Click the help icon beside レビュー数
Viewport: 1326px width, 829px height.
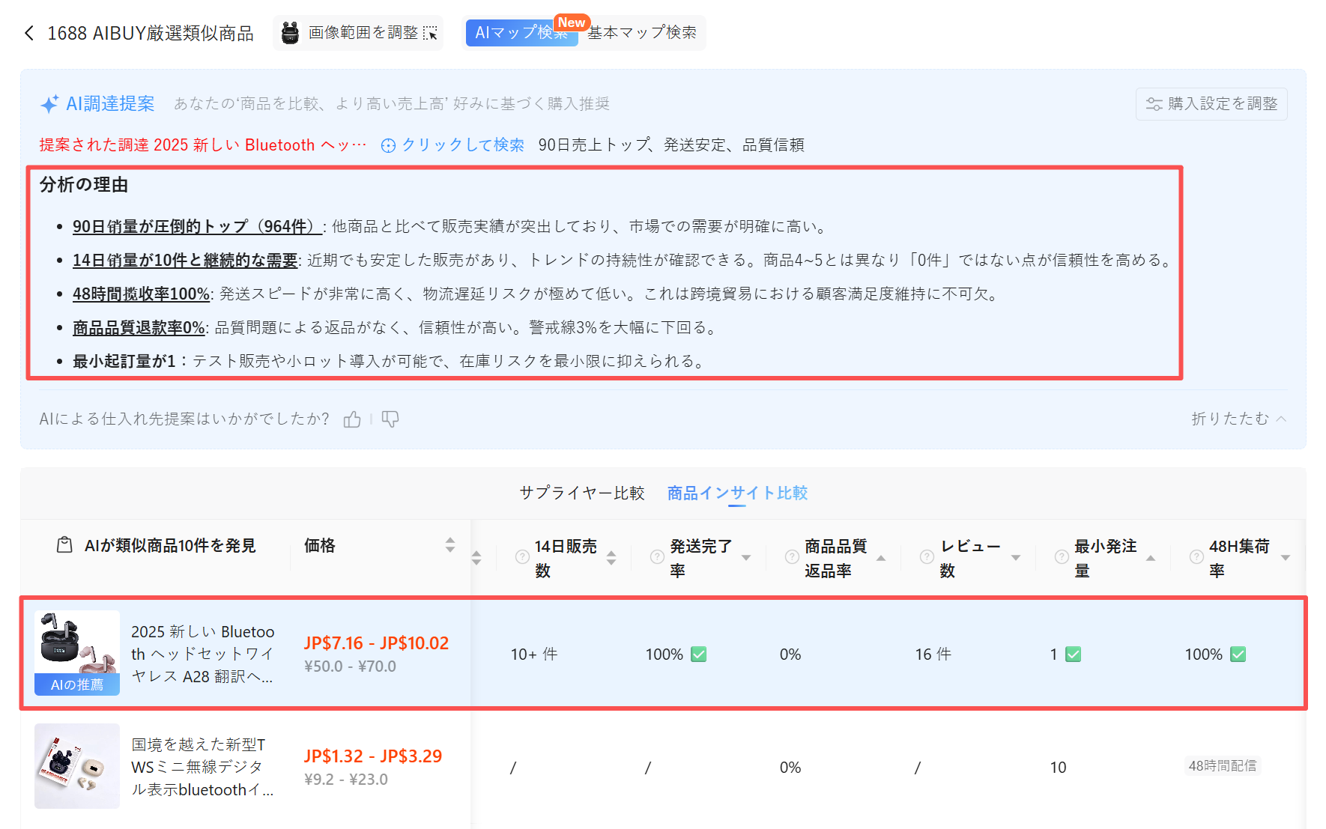[x=927, y=557]
